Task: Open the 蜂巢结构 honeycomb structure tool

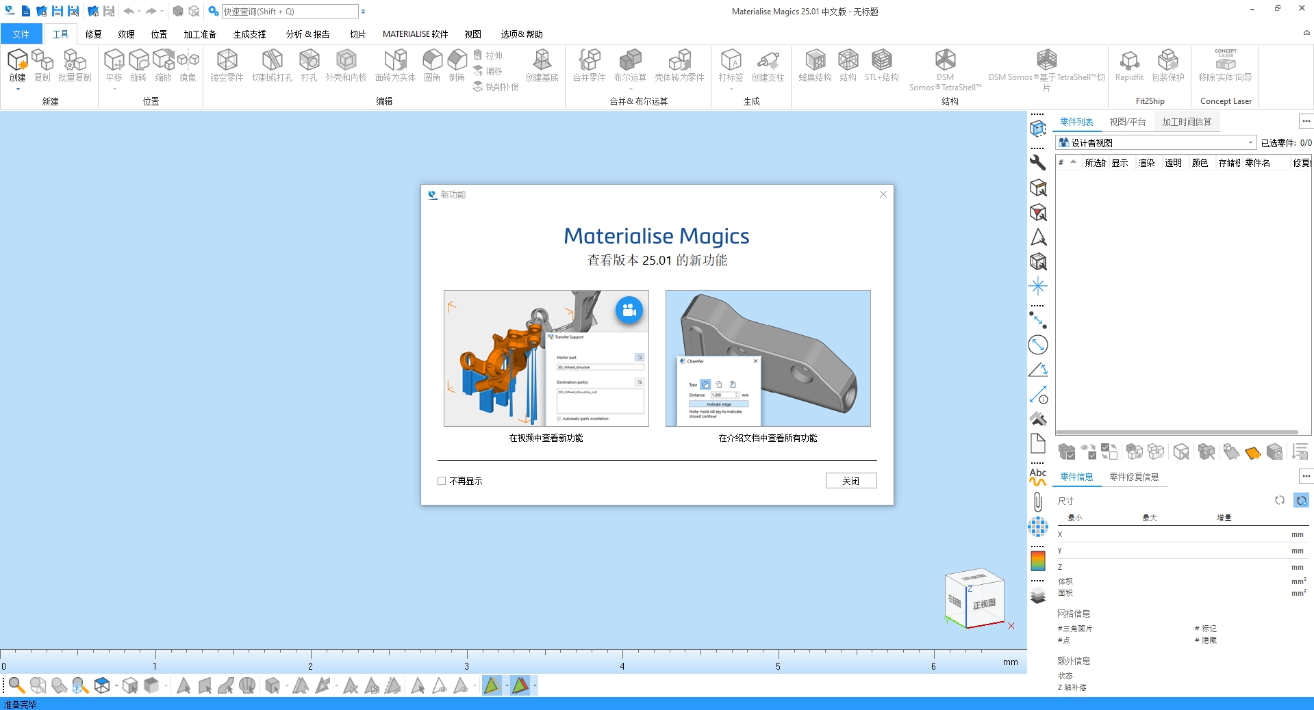Action: coord(815,65)
